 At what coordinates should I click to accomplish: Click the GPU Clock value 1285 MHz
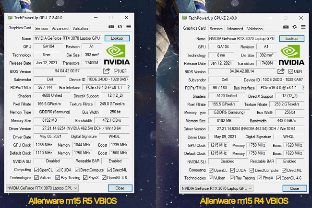click(44, 145)
